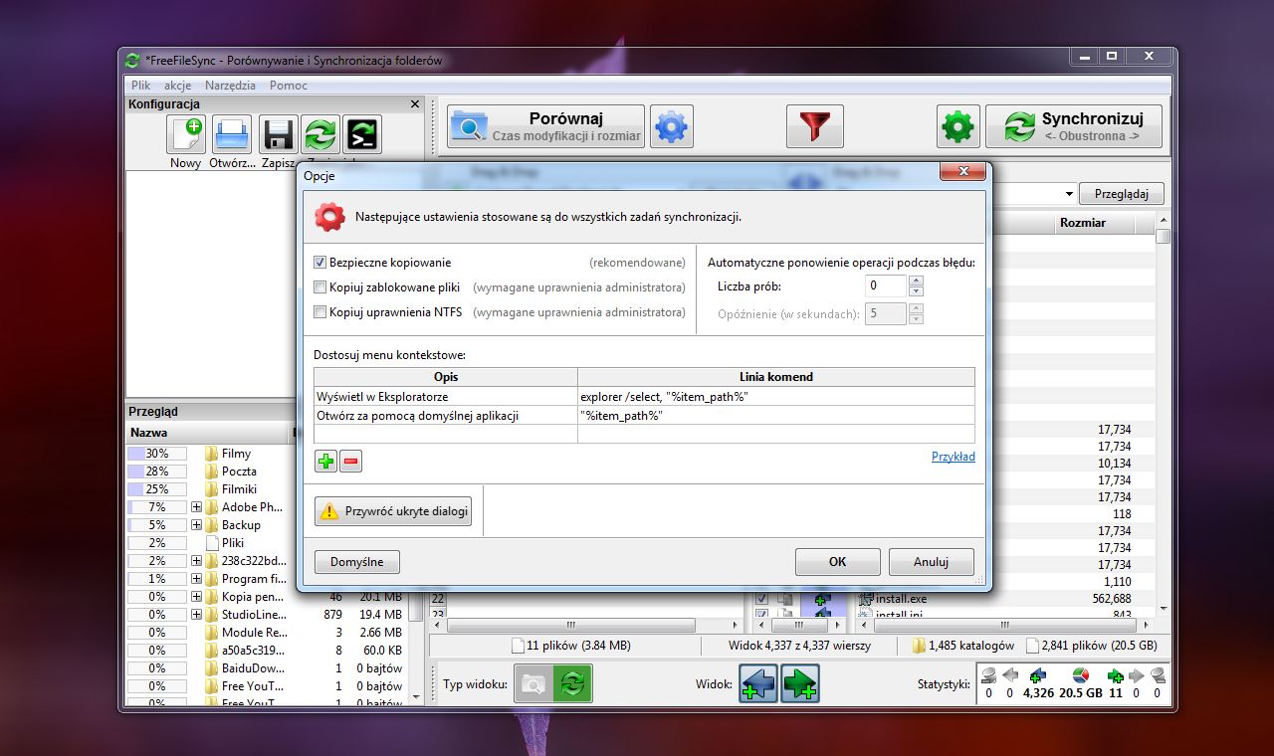Toggle Bezpieczne kopiowanie checkbox
This screenshot has width=1274, height=756.
click(x=320, y=263)
